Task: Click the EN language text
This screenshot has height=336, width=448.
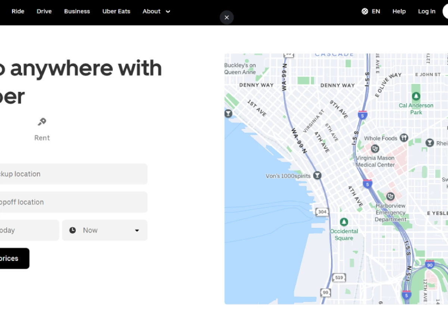Action: [x=376, y=11]
